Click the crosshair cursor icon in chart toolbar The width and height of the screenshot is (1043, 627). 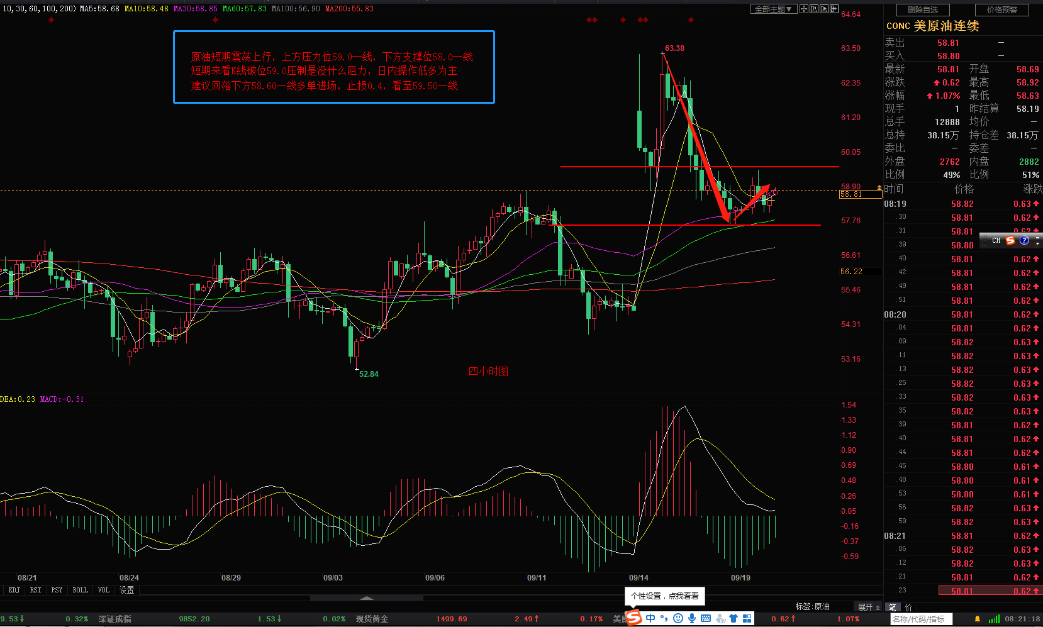804,9
